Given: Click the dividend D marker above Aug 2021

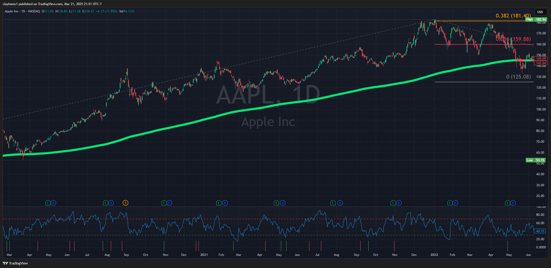Looking at the screenshot, I should 340,203.
